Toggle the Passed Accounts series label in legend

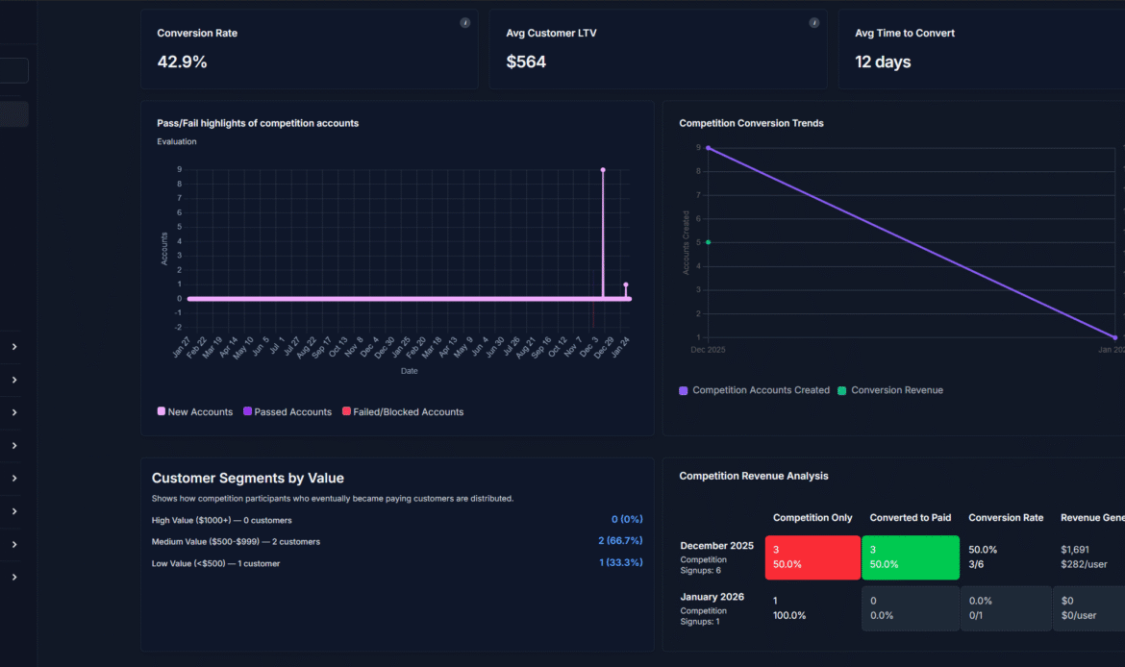(292, 412)
